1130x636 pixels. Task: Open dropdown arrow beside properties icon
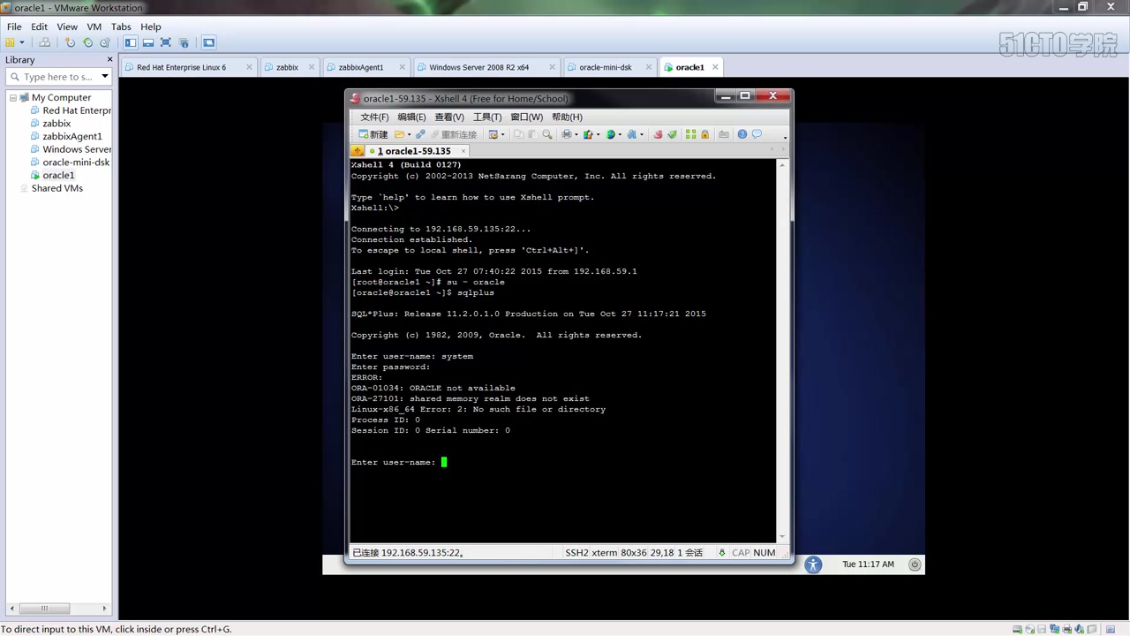coord(503,135)
